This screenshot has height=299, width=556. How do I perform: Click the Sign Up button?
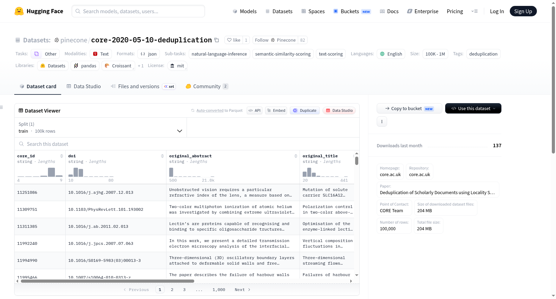(523, 11)
